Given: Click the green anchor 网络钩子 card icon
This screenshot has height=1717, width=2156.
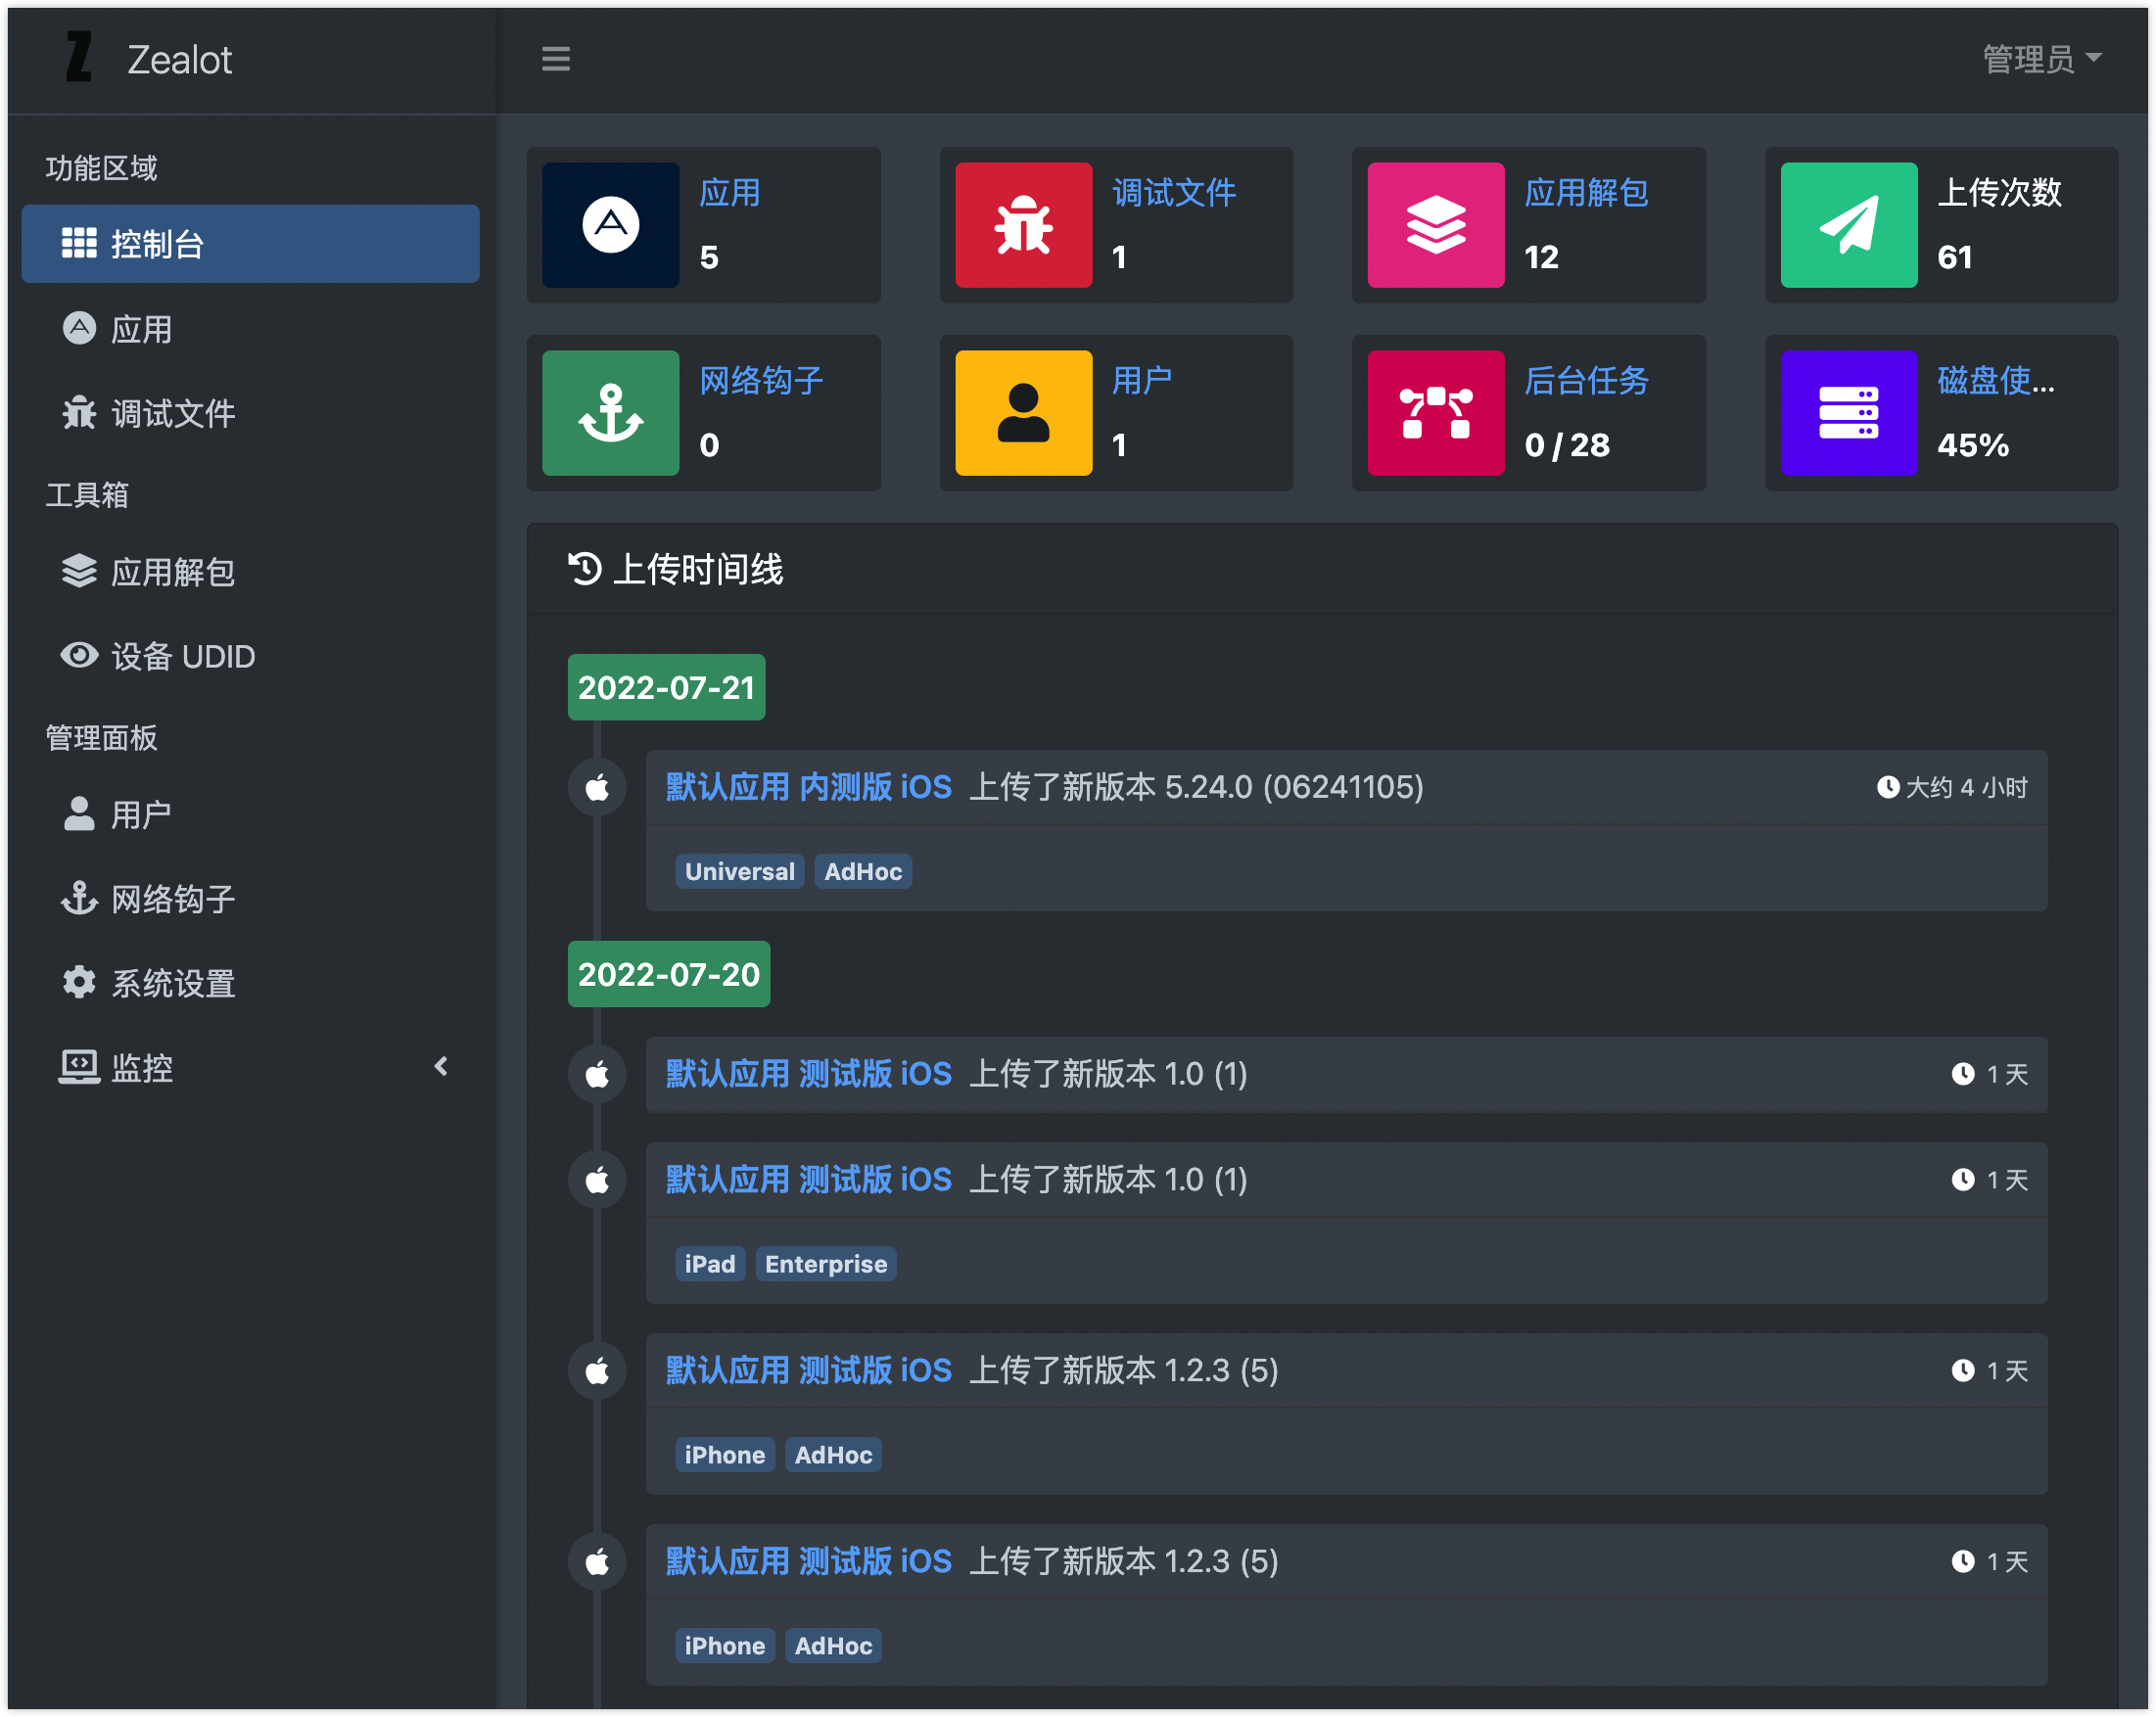Looking at the screenshot, I should [611, 413].
